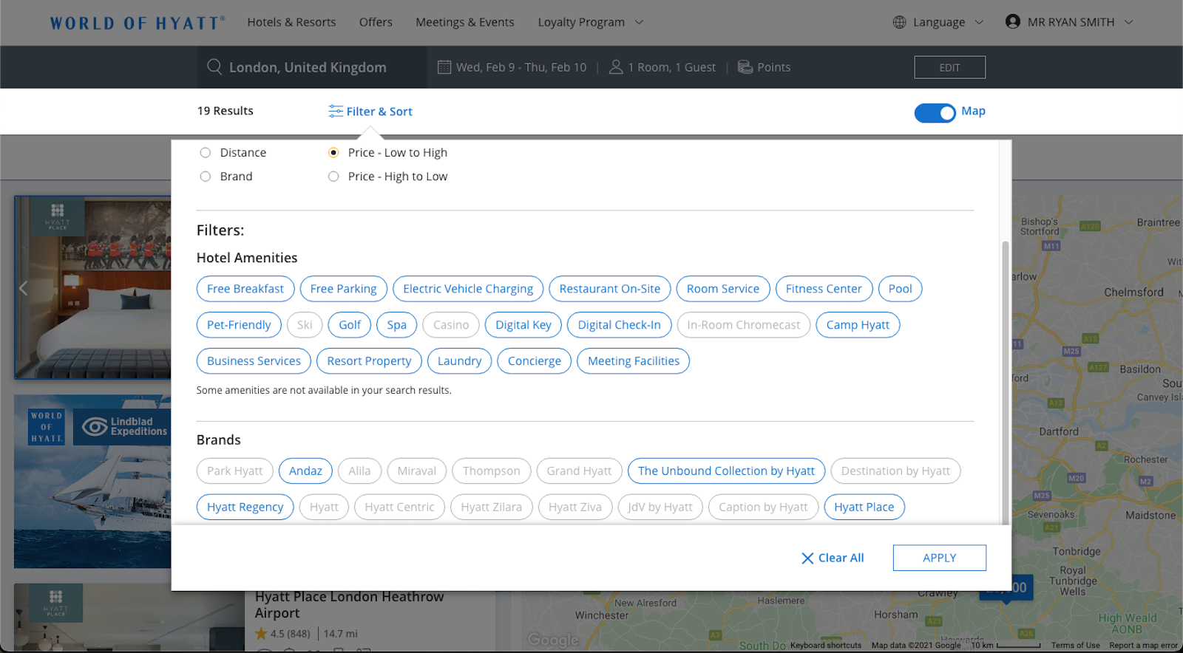This screenshot has width=1183, height=653.
Task: Click the search magnifier icon
Action: click(214, 67)
